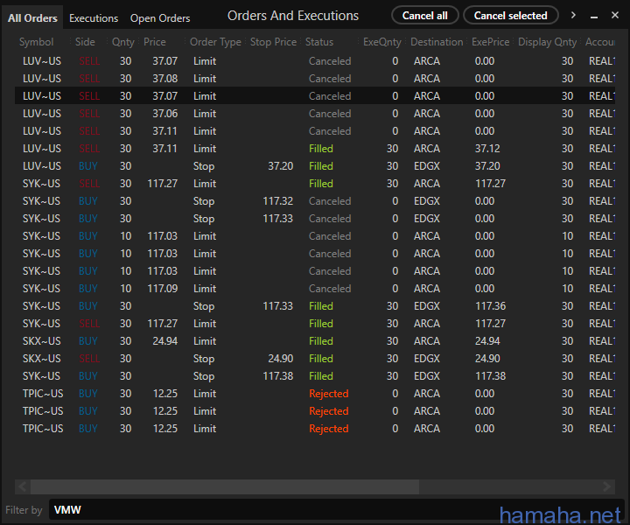Click into the Filter by field containing VMW
Image resolution: width=630 pixels, height=525 pixels.
336,509
